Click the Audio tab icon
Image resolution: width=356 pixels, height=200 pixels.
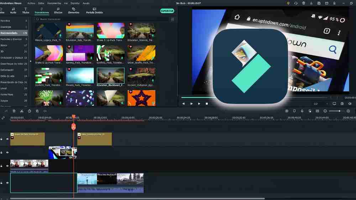pos(13,9)
